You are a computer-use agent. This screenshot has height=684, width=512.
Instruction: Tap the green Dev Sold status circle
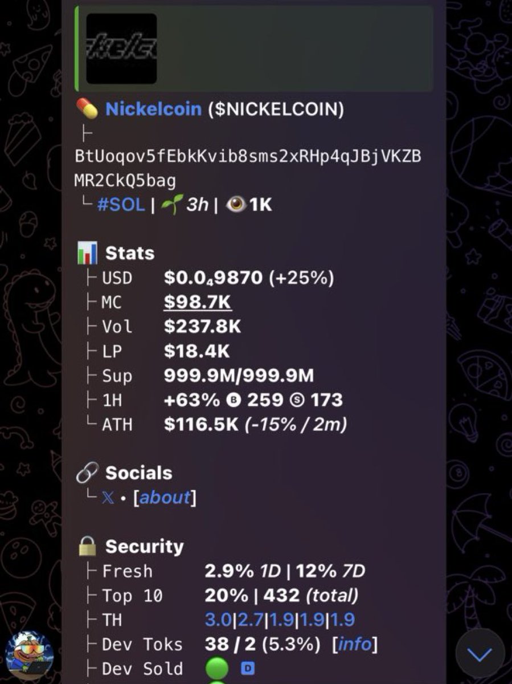[216, 668]
